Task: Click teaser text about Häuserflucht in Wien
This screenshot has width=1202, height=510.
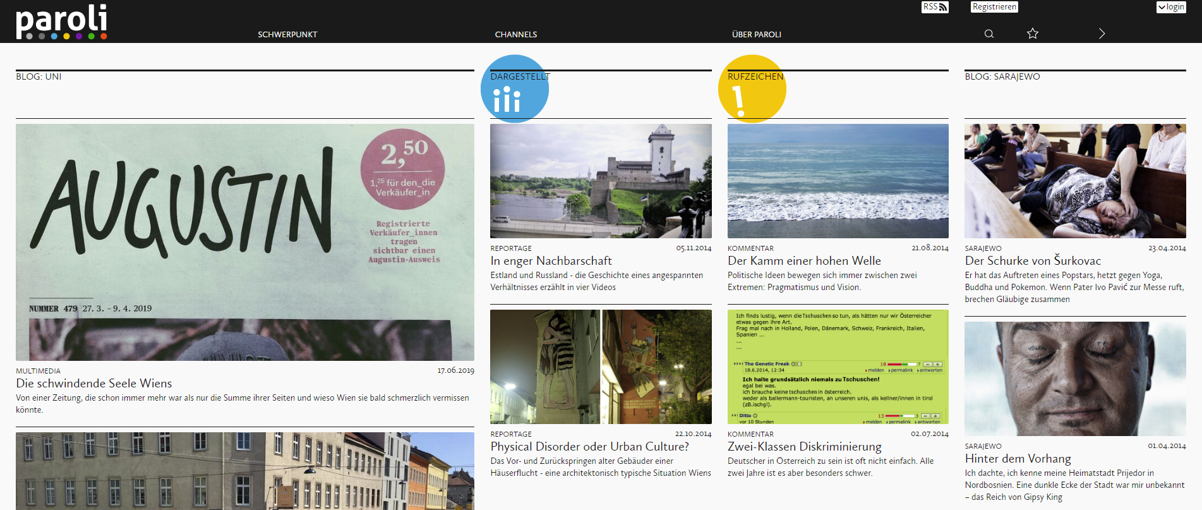Action: [x=601, y=467]
